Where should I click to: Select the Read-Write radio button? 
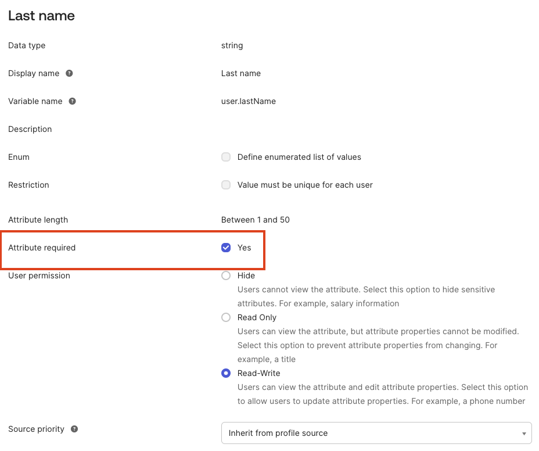tap(226, 373)
